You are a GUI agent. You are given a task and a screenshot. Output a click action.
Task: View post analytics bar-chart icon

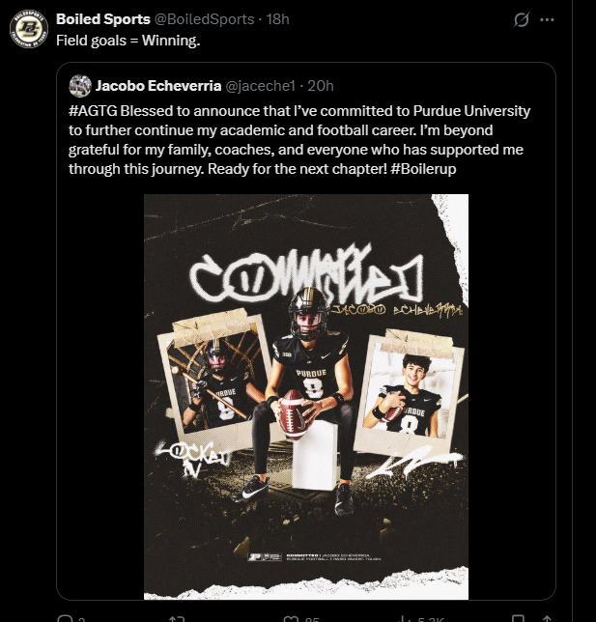401,618
